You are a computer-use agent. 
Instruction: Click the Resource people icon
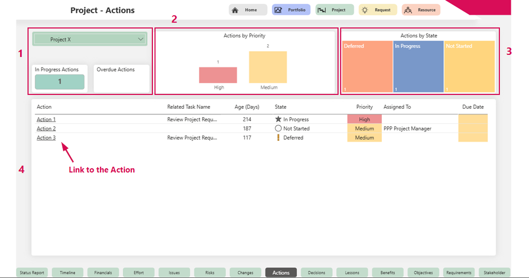(407, 10)
